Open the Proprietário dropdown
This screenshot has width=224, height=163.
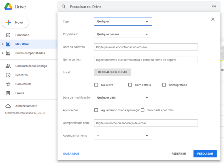point(123,34)
